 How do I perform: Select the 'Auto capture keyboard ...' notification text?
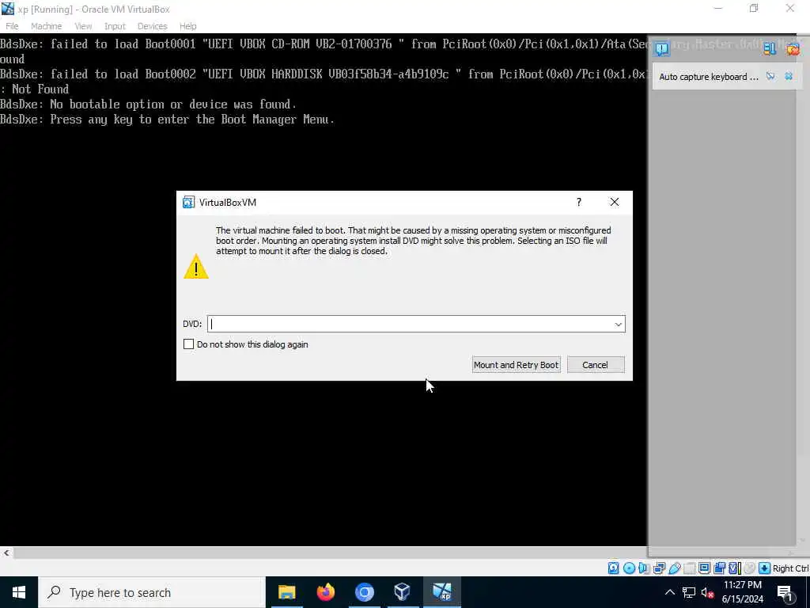click(x=709, y=77)
